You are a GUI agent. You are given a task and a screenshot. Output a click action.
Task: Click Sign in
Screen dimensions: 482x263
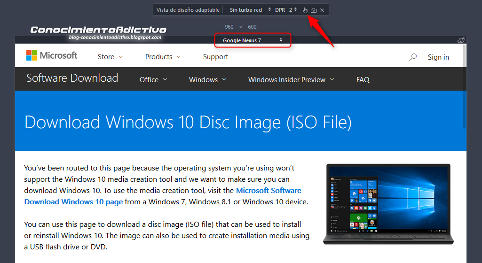[438, 57]
